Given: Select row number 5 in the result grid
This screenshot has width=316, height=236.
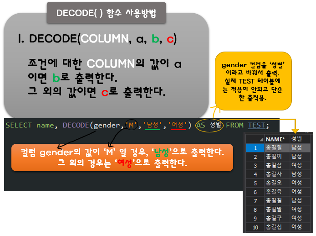Looking at the screenshot, I should [x=255, y=183].
